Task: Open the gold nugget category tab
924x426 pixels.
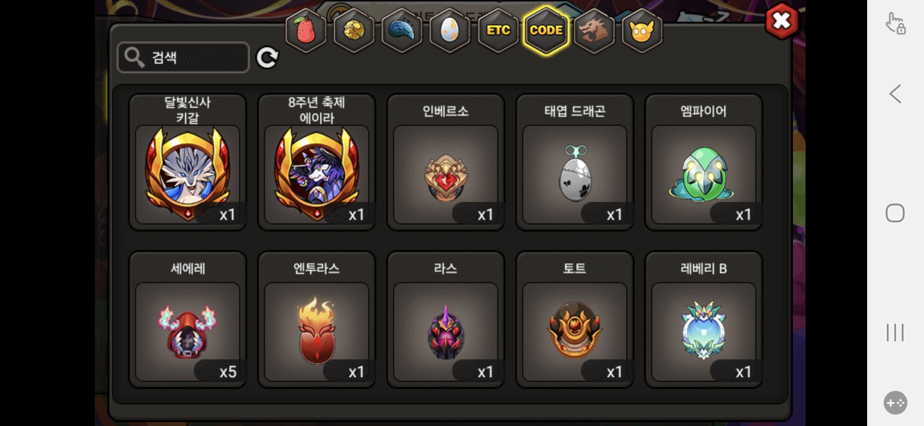Action: (x=353, y=30)
